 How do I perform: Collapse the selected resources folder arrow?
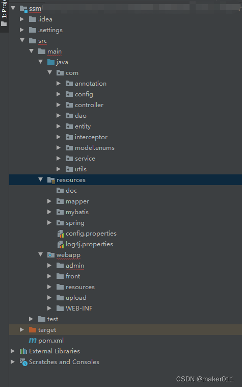[40, 179]
